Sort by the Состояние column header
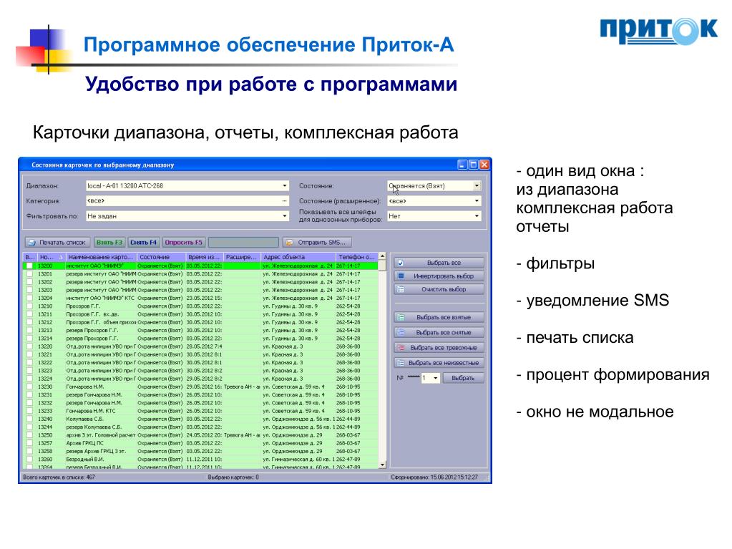732x549 pixels. 161,257
